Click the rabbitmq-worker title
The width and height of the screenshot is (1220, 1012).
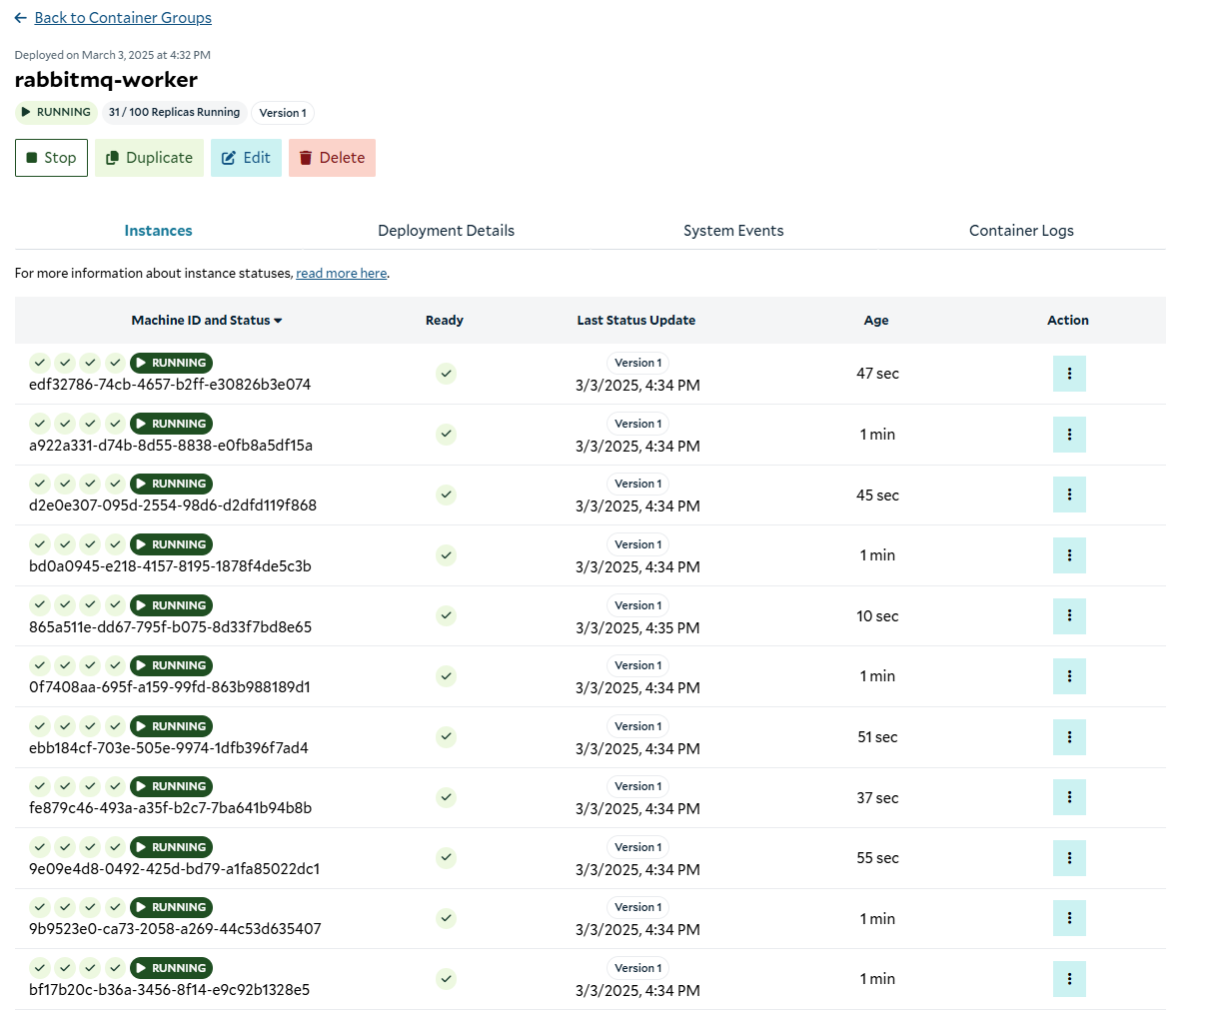106,80
